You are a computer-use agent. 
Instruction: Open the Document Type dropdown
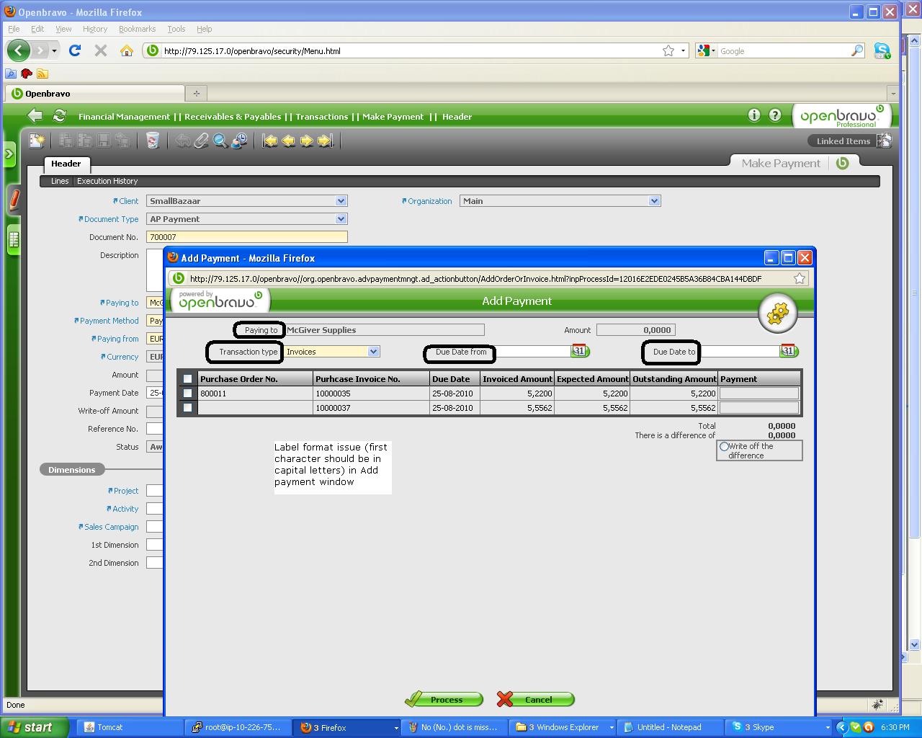pos(341,219)
